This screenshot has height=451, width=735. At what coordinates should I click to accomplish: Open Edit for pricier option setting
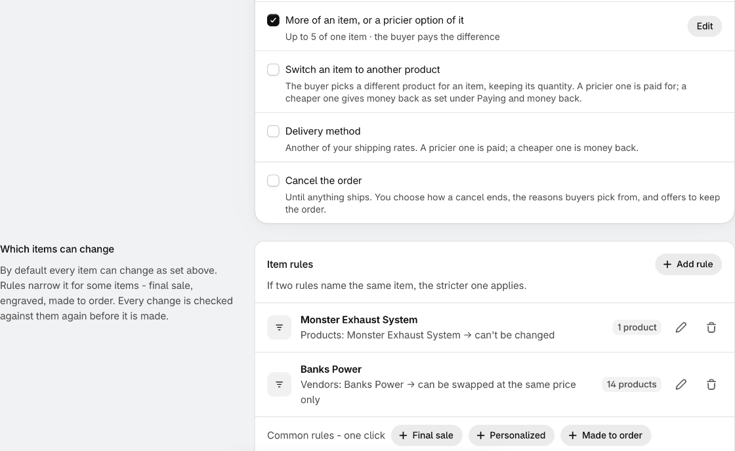click(705, 26)
